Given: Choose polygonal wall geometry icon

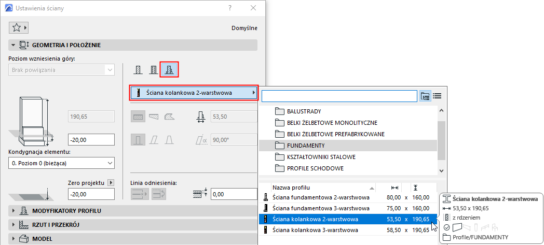Looking at the screenshot, I should click(169, 117).
